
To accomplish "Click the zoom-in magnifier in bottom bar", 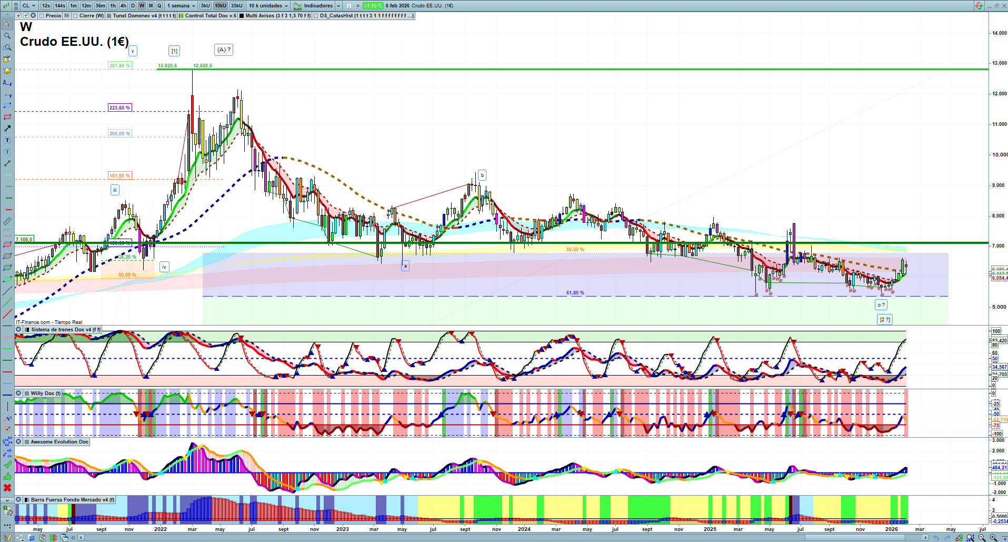I will click(x=993, y=538).
